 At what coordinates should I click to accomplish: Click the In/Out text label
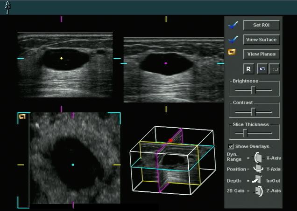(x=273, y=181)
